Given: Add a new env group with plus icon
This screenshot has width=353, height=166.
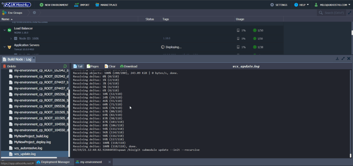Looking at the screenshot, I should point(34,13).
